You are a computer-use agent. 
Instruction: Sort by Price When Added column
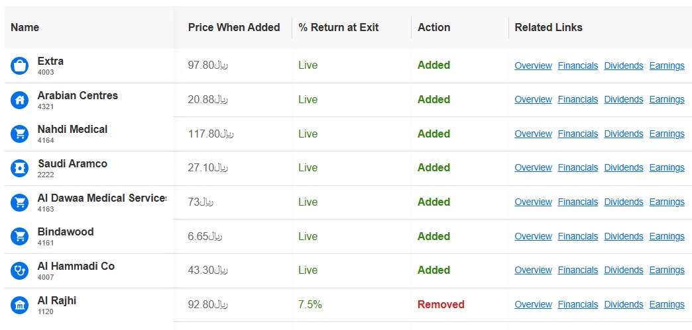click(x=234, y=27)
